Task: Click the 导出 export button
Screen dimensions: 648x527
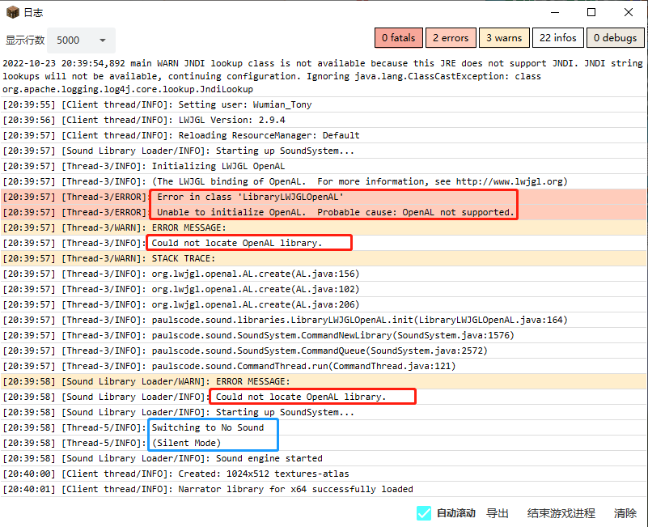Action: coord(498,513)
